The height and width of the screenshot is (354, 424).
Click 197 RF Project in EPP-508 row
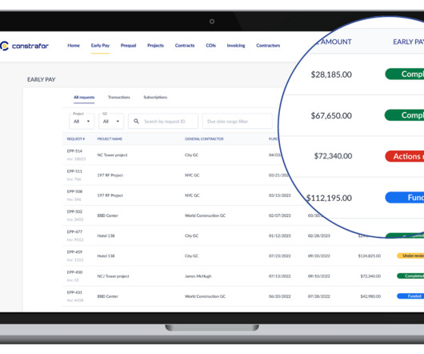(110, 195)
